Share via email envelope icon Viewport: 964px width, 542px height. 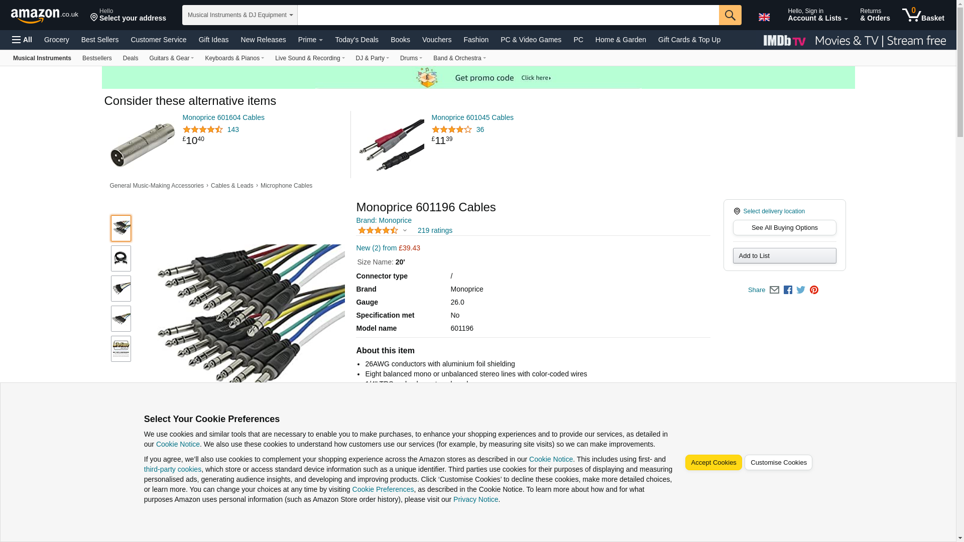pos(774,290)
